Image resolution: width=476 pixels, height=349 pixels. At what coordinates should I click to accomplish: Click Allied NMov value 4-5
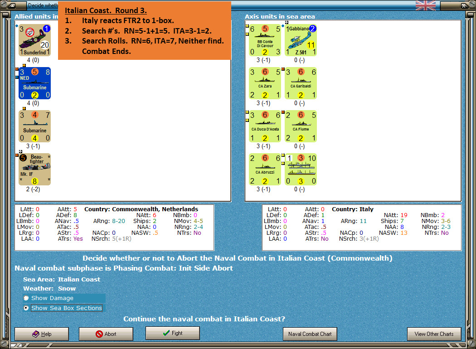pos(198,221)
